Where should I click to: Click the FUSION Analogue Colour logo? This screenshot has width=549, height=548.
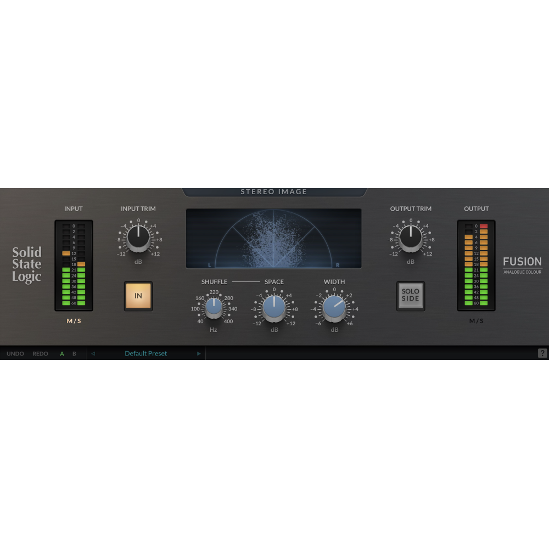coord(523,265)
